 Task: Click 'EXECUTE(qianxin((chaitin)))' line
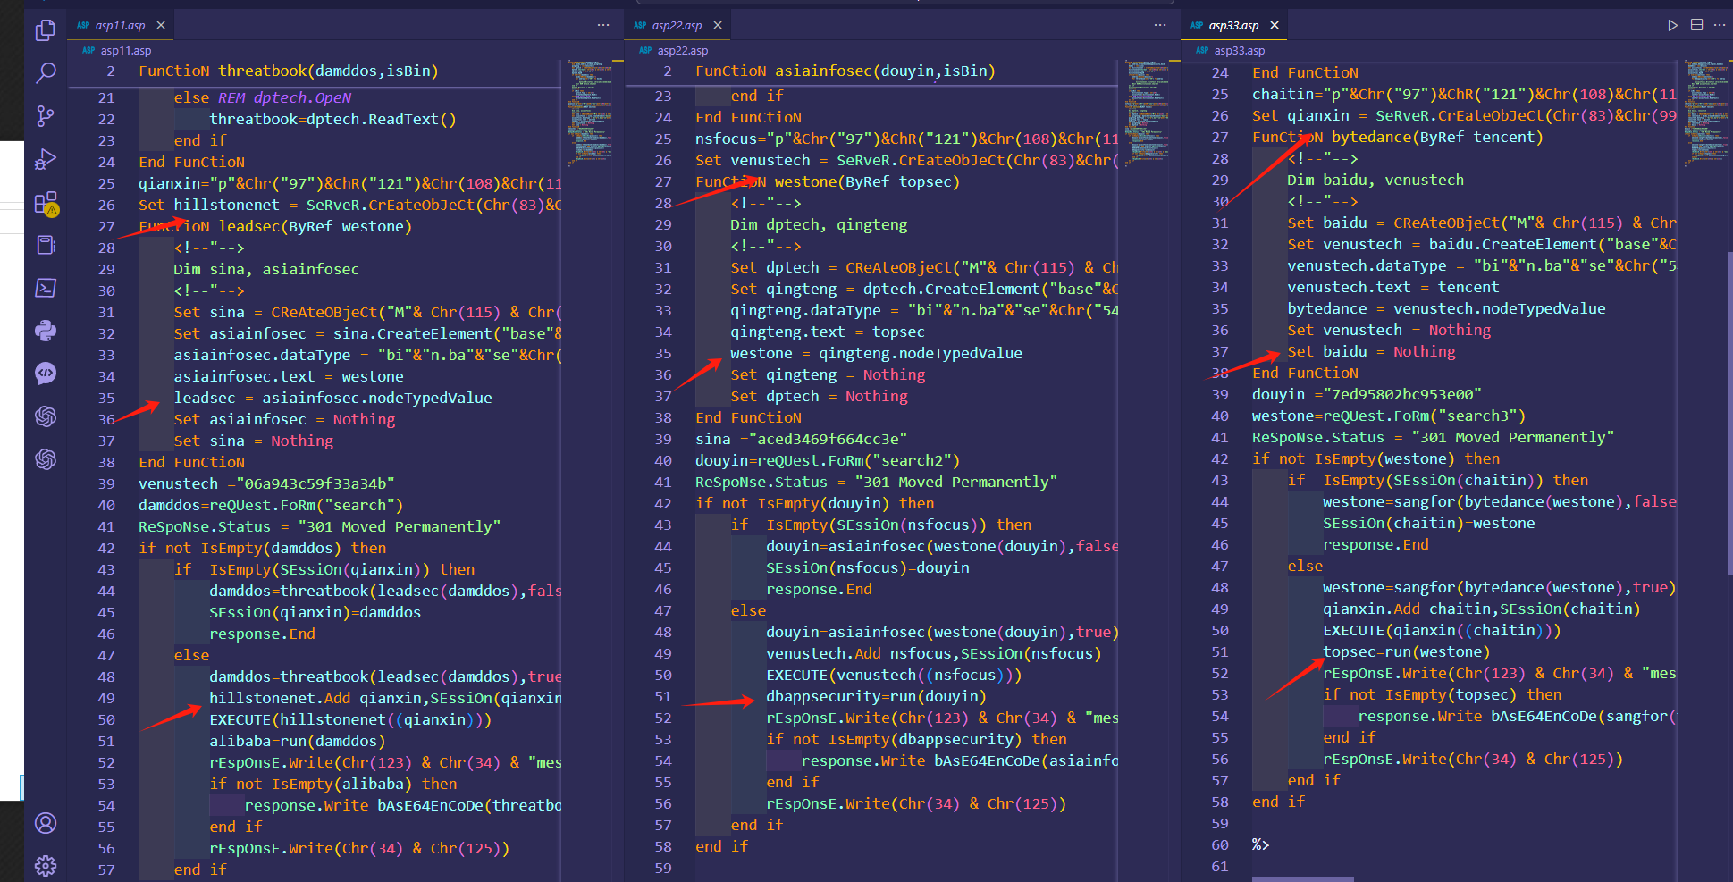pos(1442,631)
